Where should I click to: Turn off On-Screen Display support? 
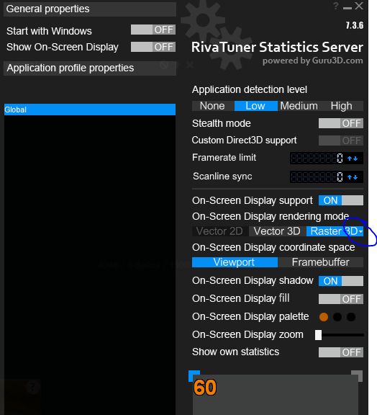tap(341, 200)
